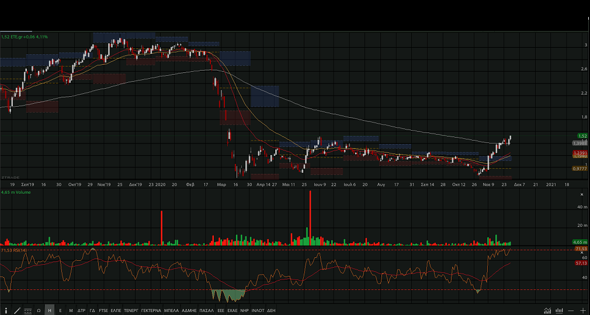The image size is (590, 315).
Task: Click the info icon in bottom toolbar
Action: tap(6, 311)
